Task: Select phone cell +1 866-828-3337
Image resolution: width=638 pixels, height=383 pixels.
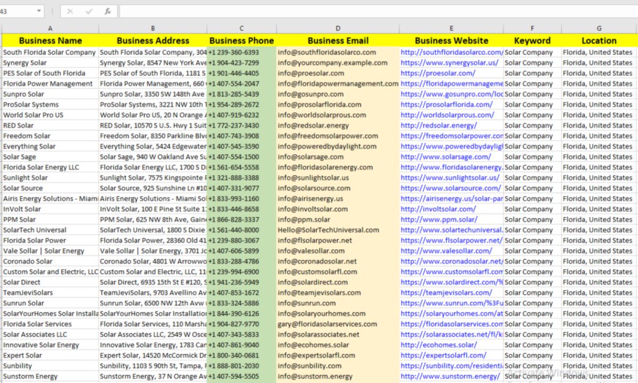Action: 241,219
